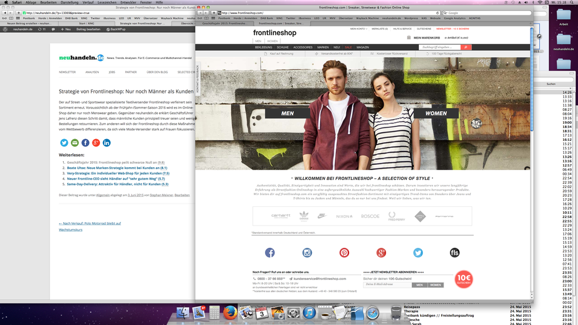Open Finder from the dock
Screen dimensions: 578x325
[183, 313]
